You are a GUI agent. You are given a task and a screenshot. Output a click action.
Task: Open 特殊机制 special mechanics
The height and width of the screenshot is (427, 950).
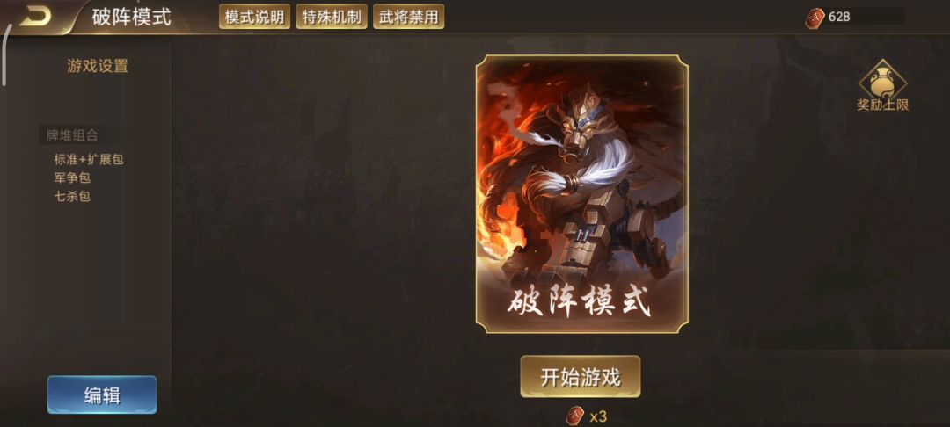[x=332, y=17]
